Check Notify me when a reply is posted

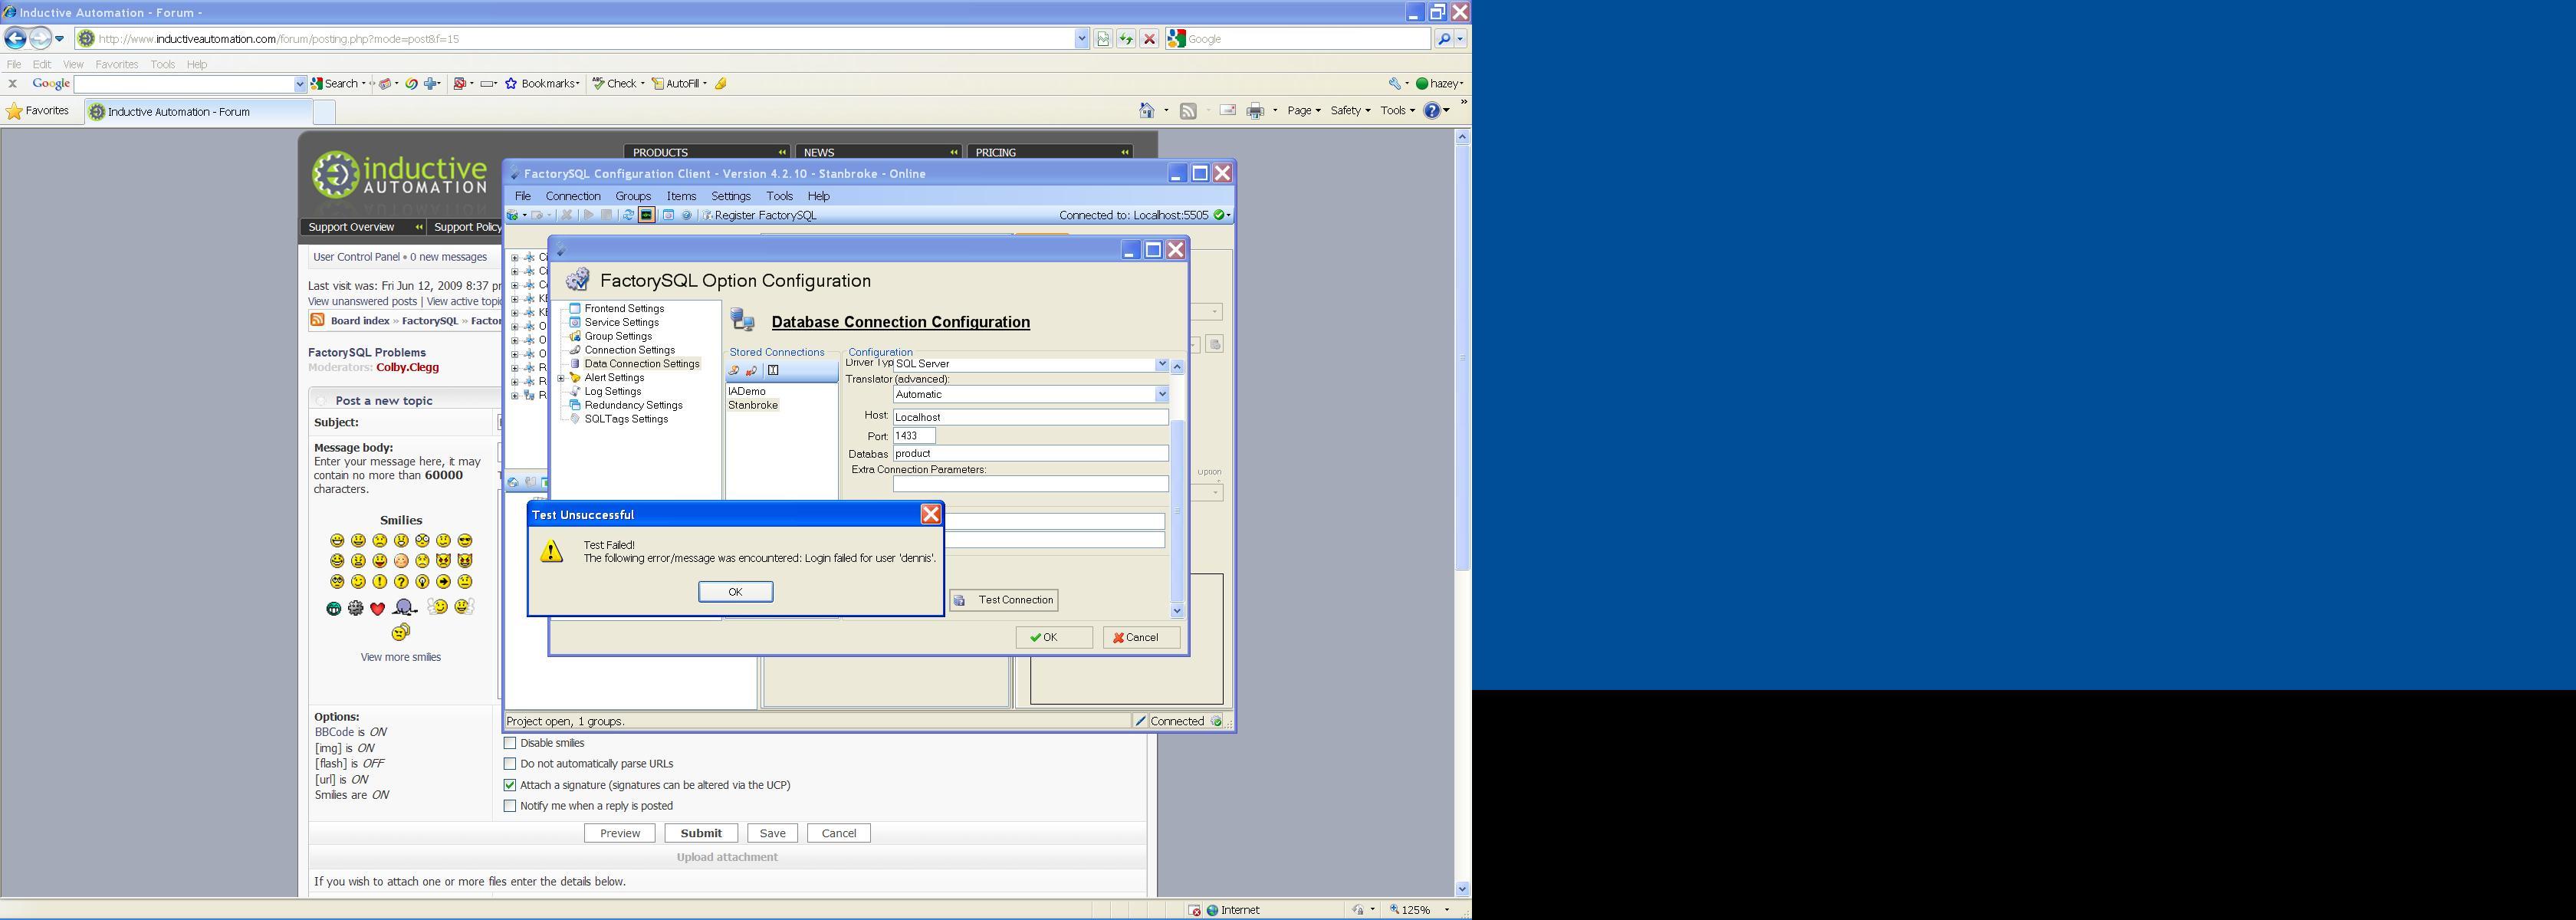[x=510, y=806]
